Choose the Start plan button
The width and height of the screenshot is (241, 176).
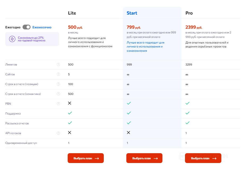pyautogui.click(x=144, y=158)
